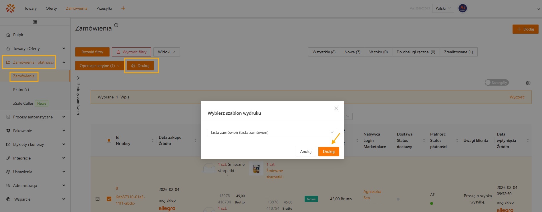Click the product thumbnail for Śmieszne skarpetki
Screen dimensions: 542x212
[x=256, y=168]
